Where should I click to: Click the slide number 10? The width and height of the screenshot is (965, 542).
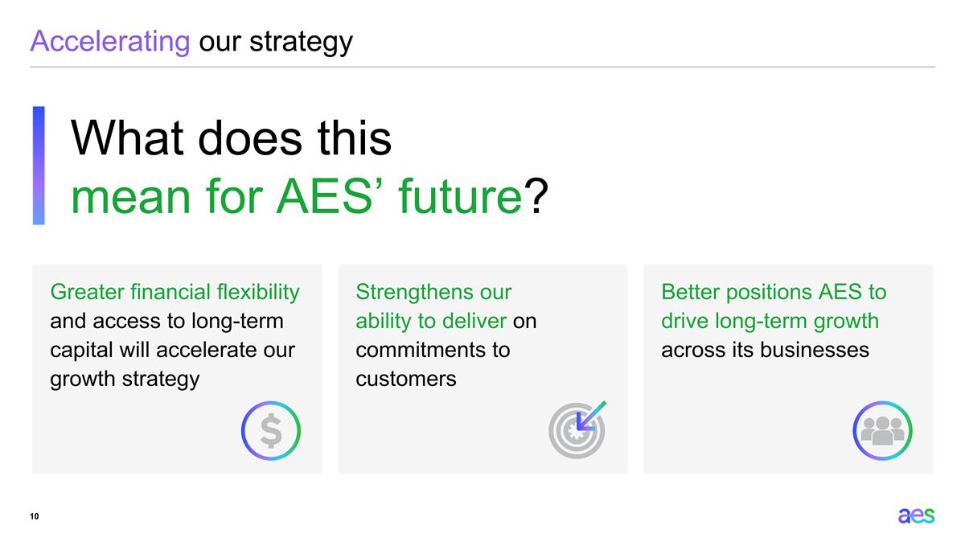point(35,516)
